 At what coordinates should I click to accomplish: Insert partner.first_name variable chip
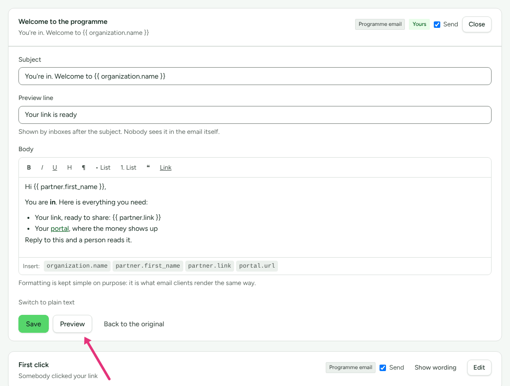[x=147, y=266]
